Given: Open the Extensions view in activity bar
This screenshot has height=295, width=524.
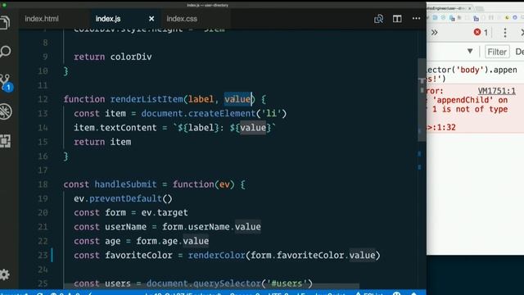Looking at the screenshot, I should click(5, 141).
